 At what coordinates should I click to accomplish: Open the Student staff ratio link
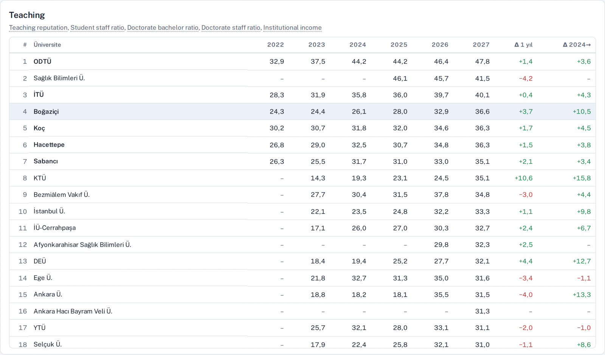pos(97,28)
